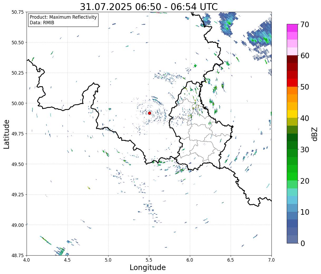Click the colorbar tick label '70'

tap(304, 25)
